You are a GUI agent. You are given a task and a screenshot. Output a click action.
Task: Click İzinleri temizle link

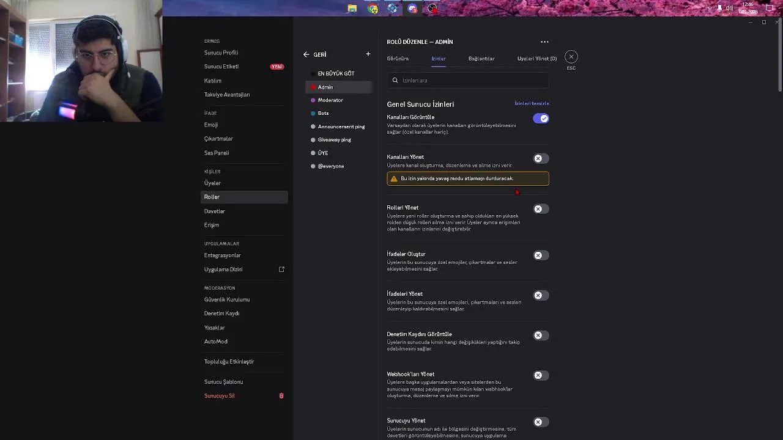coord(532,103)
